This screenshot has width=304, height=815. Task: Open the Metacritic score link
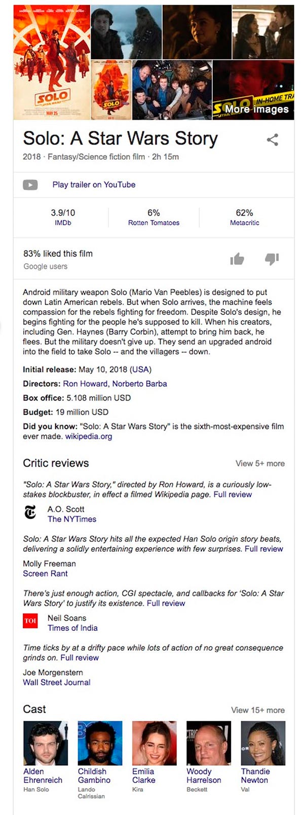244,223
